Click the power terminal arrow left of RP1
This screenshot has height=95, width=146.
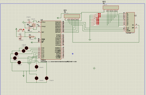[58, 18]
